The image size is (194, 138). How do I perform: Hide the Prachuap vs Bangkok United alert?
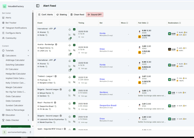pyautogui.click(x=74, y=82)
